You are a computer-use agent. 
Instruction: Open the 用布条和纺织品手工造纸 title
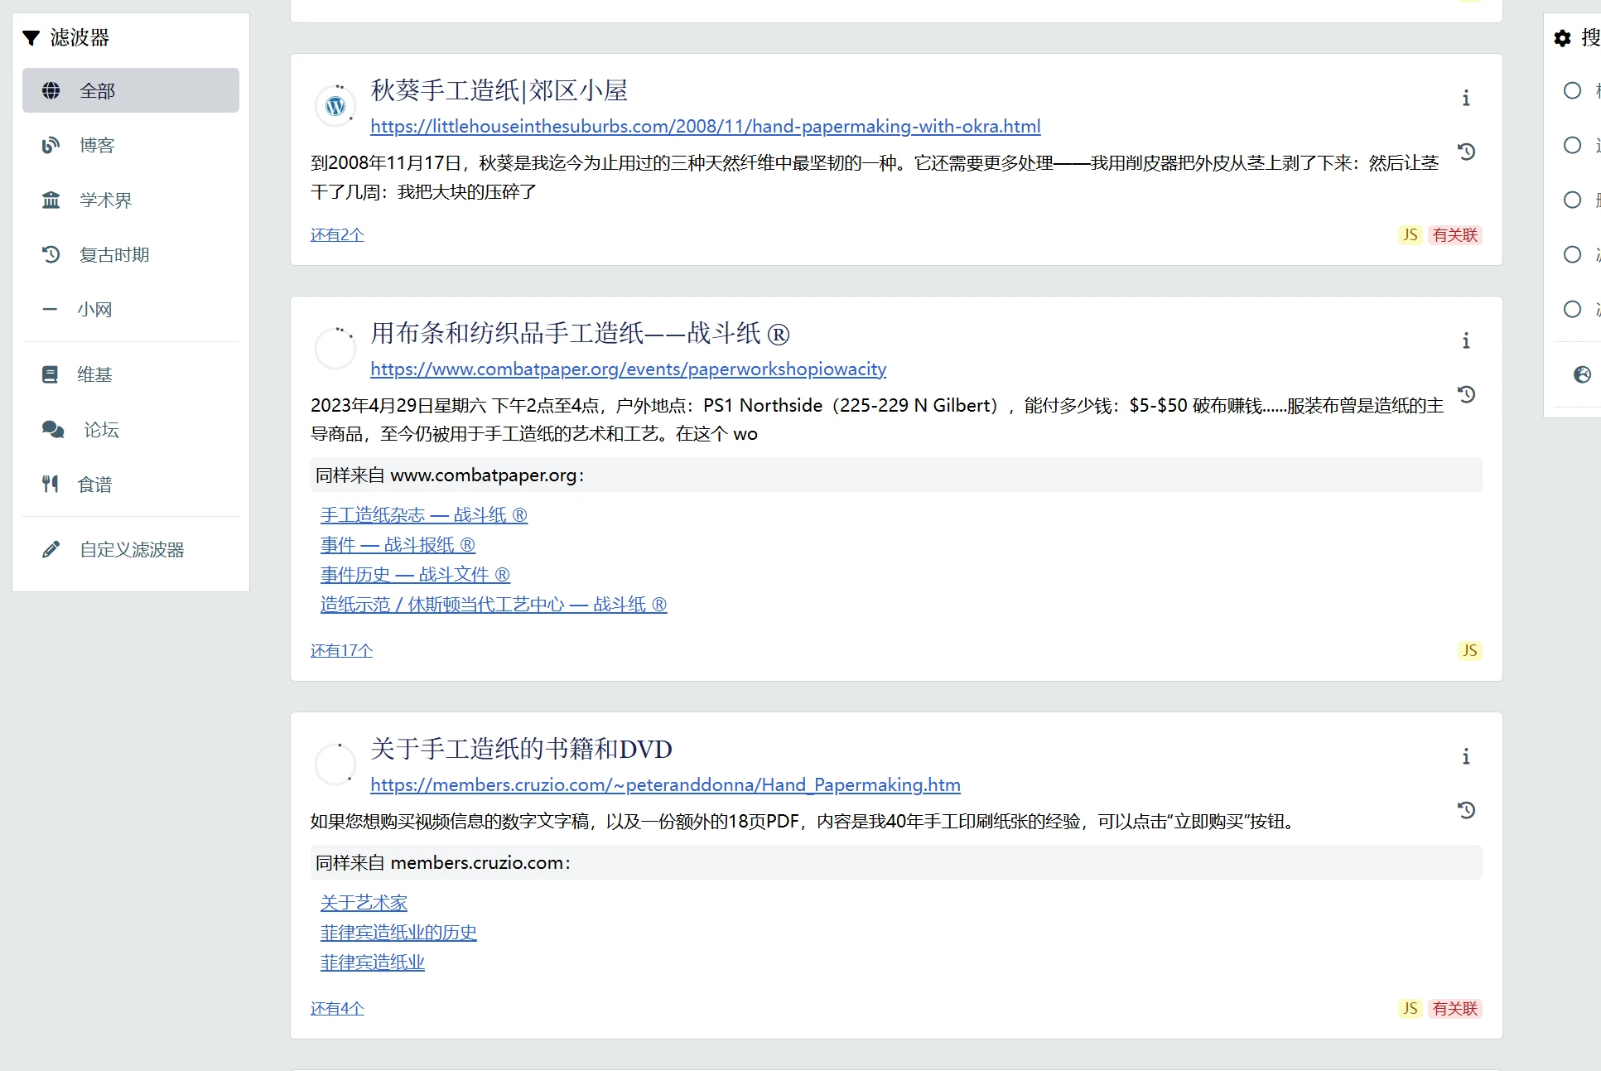click(x=580, y=333)
